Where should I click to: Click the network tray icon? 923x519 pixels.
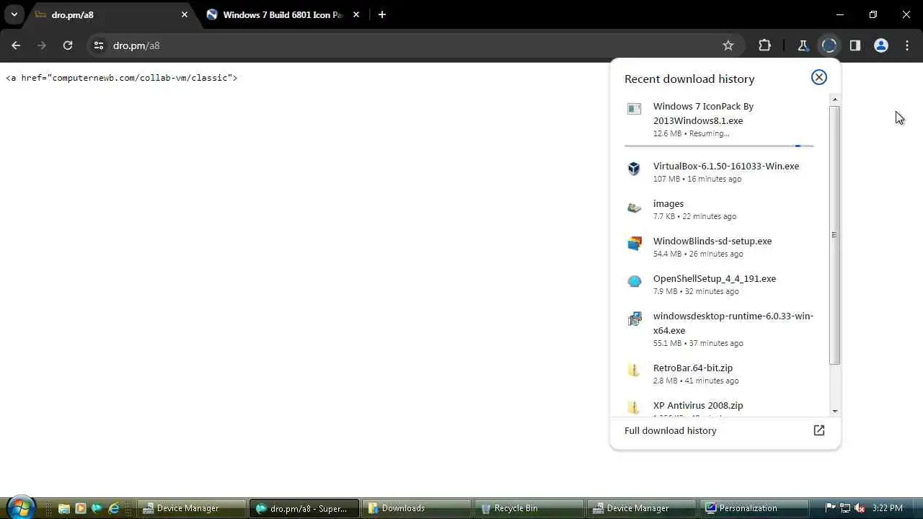coord(844,508)
